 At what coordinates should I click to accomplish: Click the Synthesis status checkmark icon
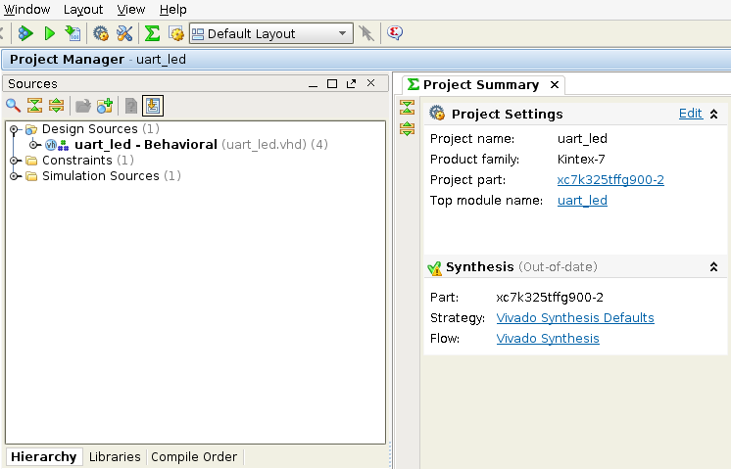pos(434,268)
